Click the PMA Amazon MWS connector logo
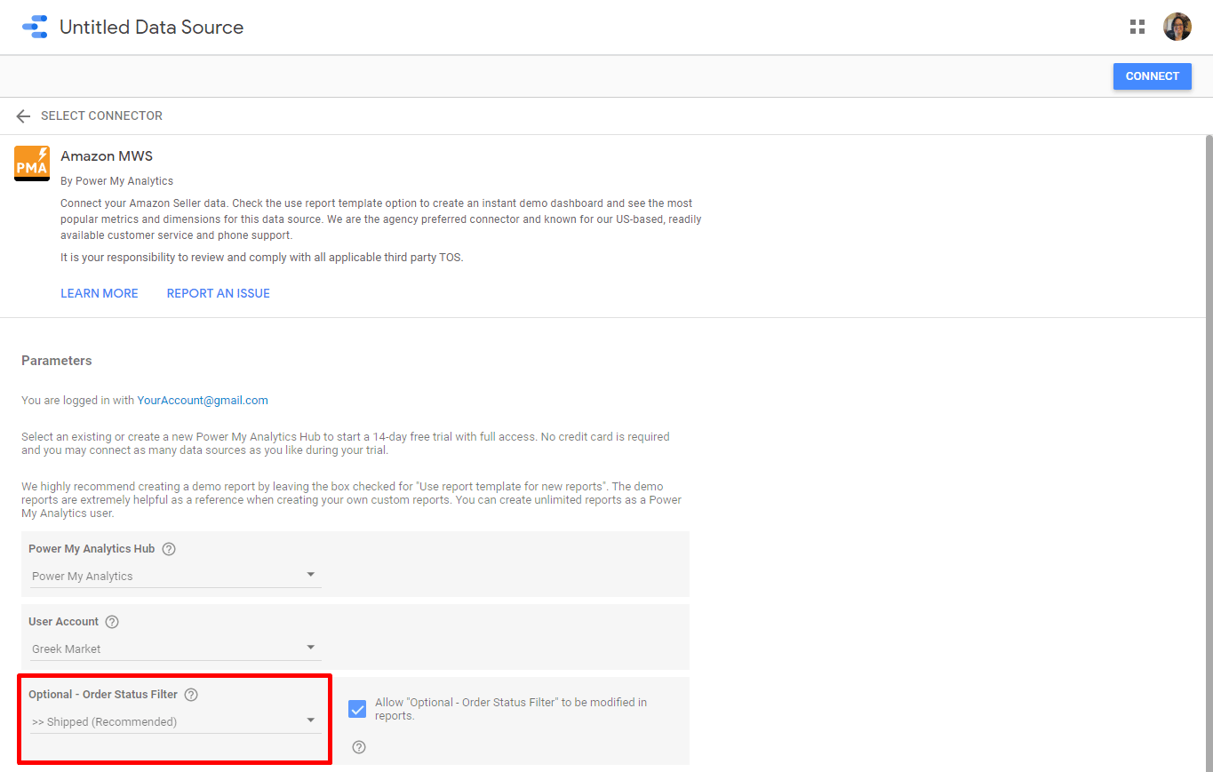This screenshot has height=772, width=1213. click(x=32, y=163)
